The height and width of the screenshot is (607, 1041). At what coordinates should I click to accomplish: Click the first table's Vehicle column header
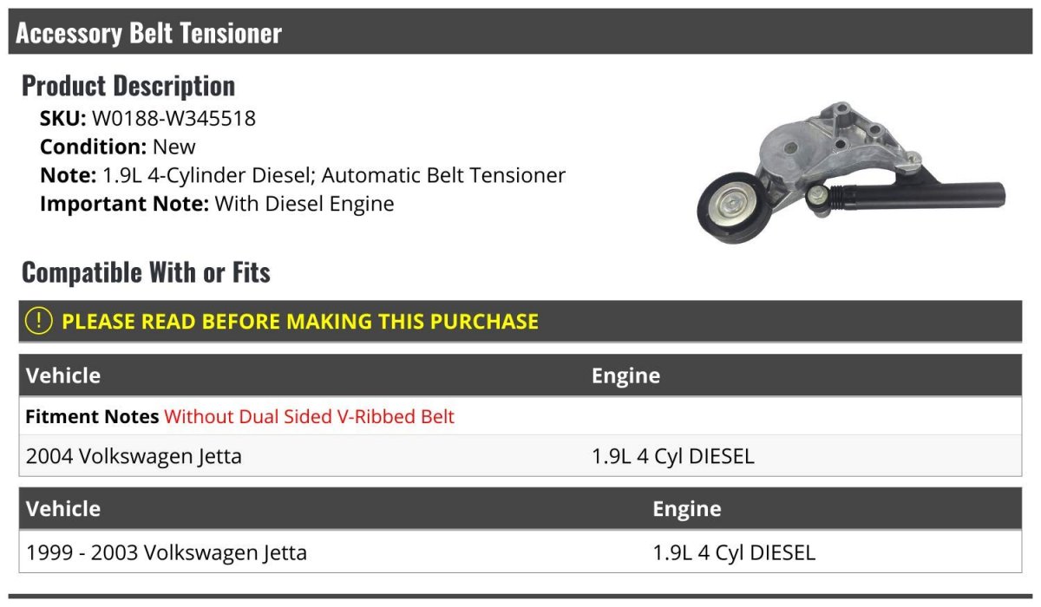tap(63, 375)
